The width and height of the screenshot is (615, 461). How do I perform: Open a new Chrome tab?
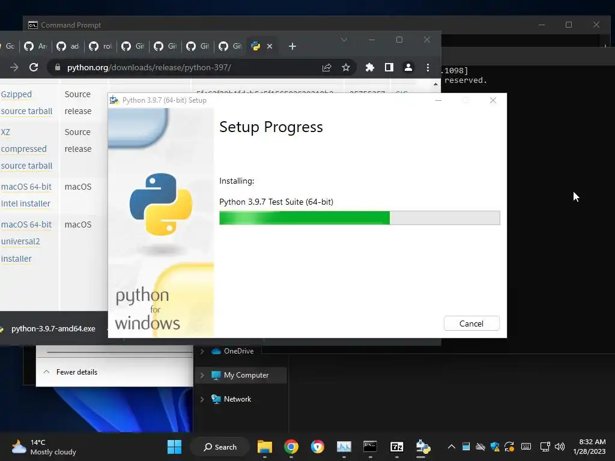[292, 46]
